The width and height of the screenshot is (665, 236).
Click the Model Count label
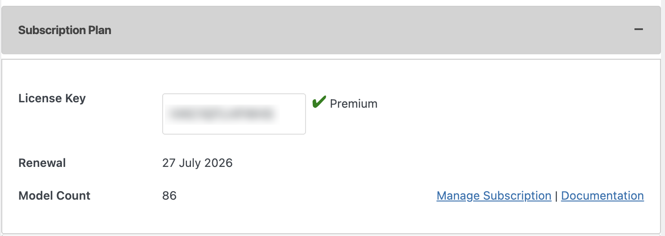pos(54,196)
